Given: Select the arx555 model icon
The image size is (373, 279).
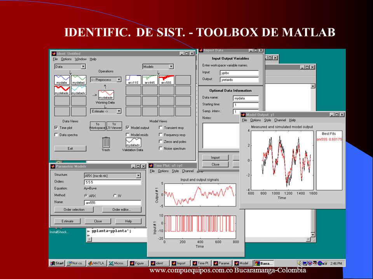Looking at the screenshot, I should click(166, 80).
